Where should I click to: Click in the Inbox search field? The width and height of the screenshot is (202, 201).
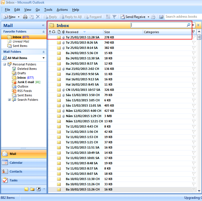click(x=159, y=25)
